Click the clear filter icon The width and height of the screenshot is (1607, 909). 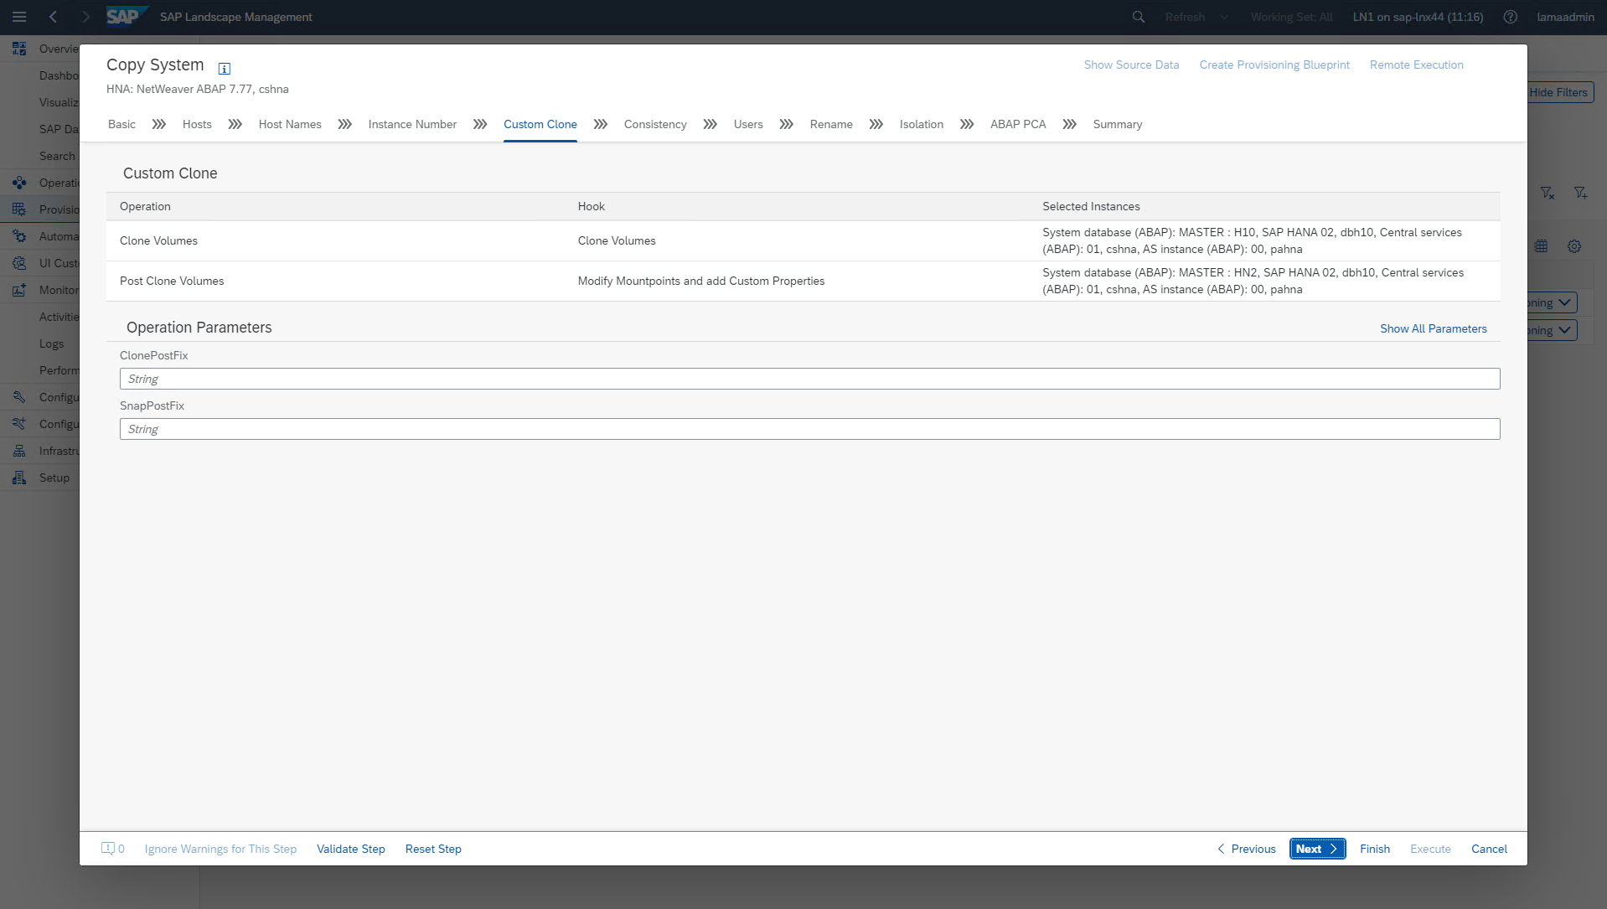click(1548, 194)
